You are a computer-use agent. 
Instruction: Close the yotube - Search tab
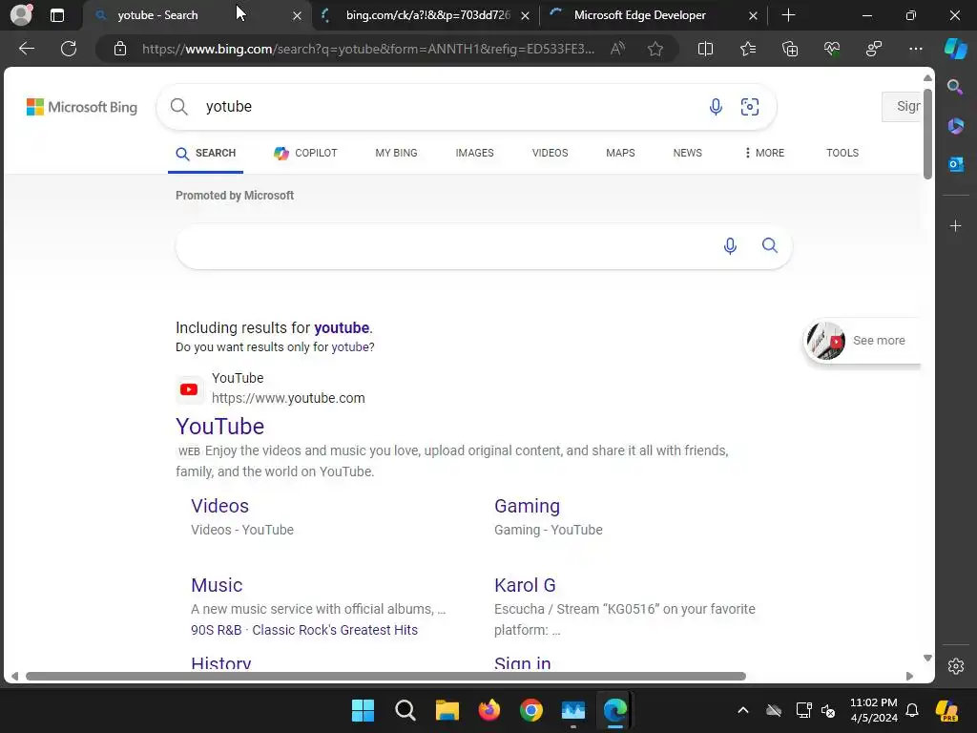[298, 15]
